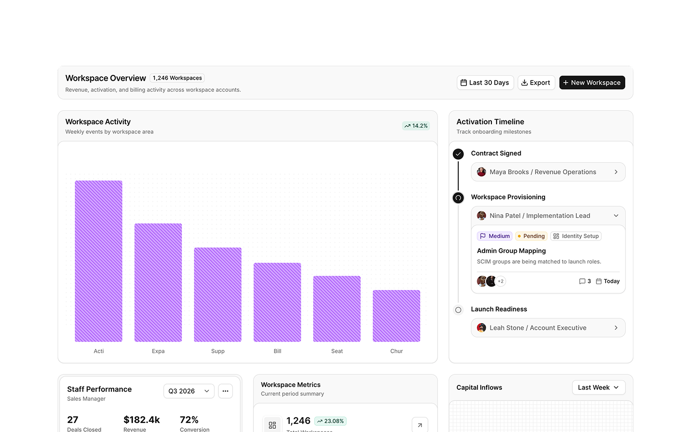Click the first assignee avatar in Admin Group Mapping
Viewport: 691px width, 432px height.
[482, 281]
